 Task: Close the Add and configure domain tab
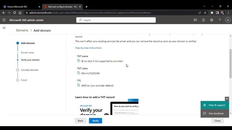80,7
